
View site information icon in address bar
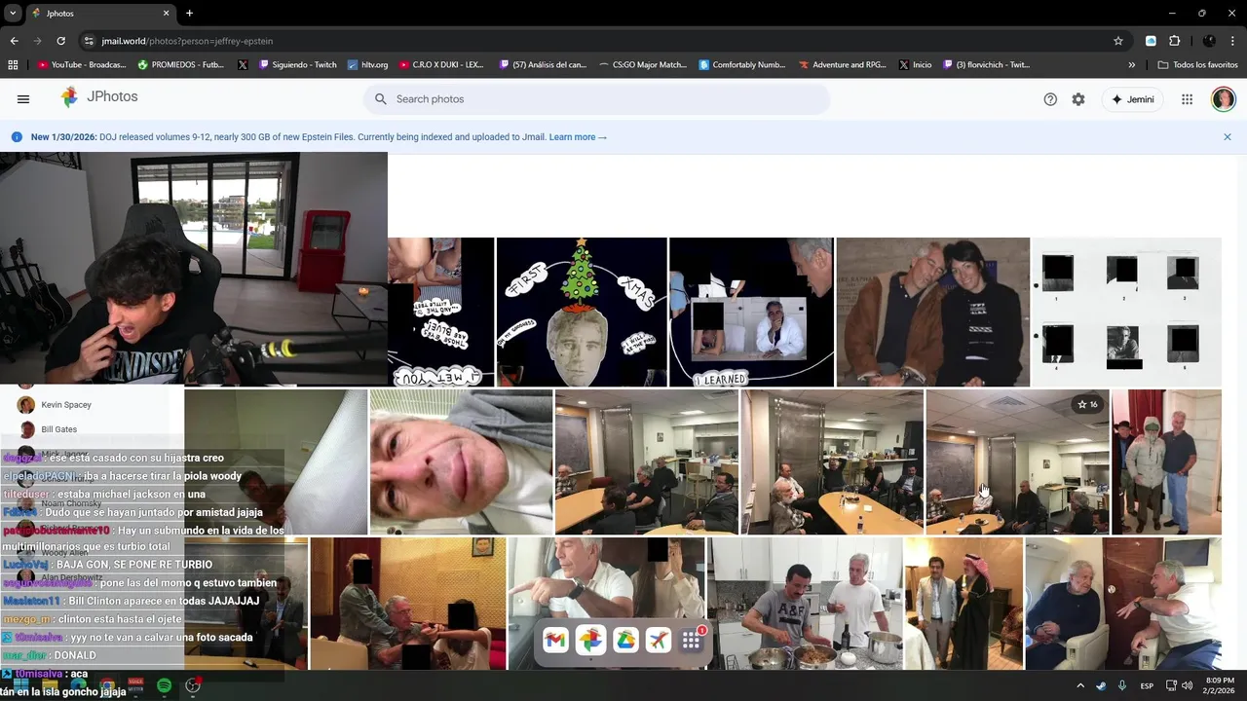pyautogui.click(x=89, y=41)
